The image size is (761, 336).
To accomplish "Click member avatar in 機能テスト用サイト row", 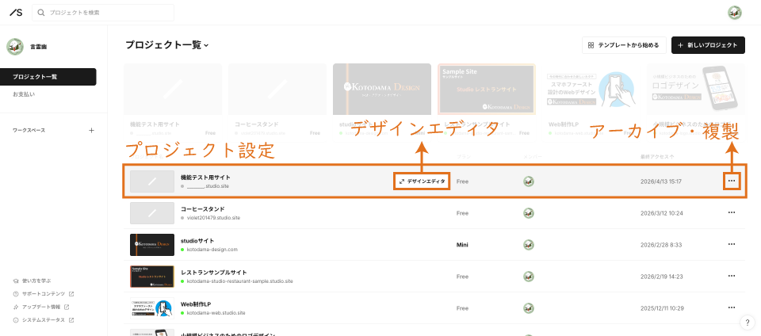I will coord(529,181).
